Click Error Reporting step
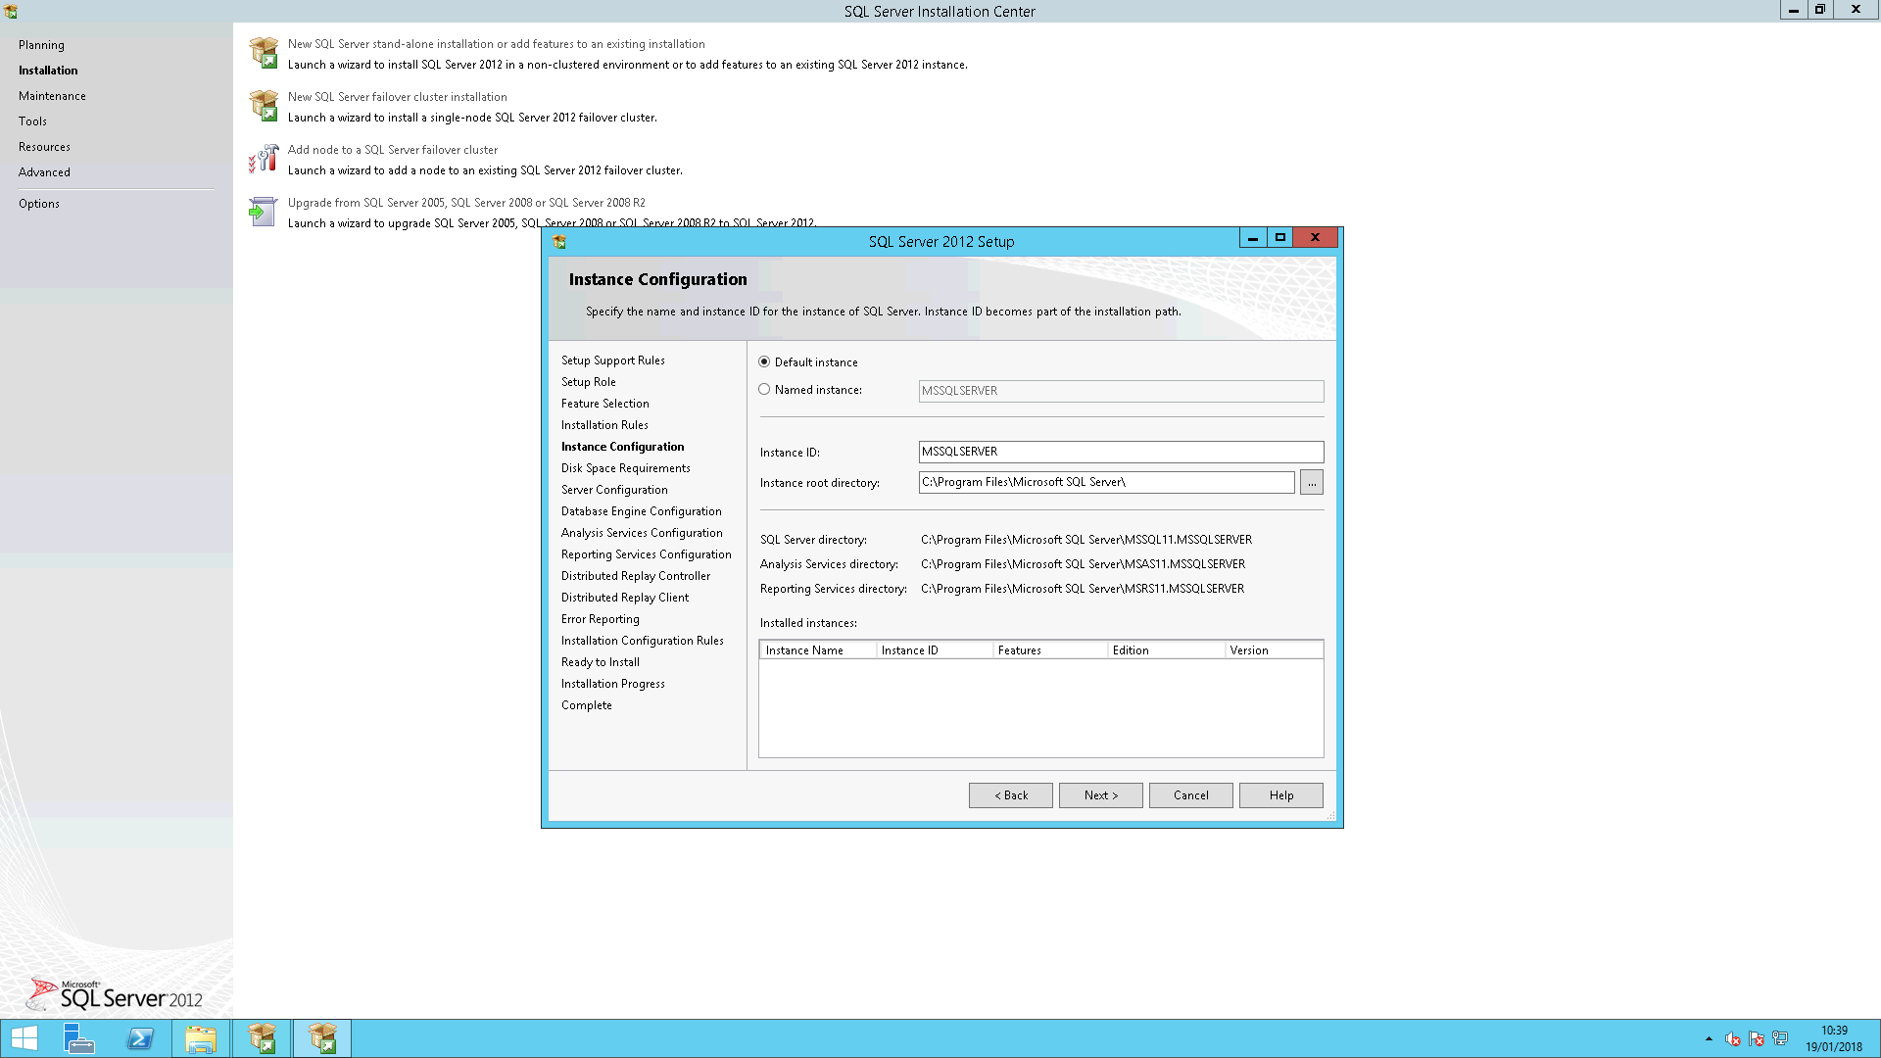 [x=601, y=619]
